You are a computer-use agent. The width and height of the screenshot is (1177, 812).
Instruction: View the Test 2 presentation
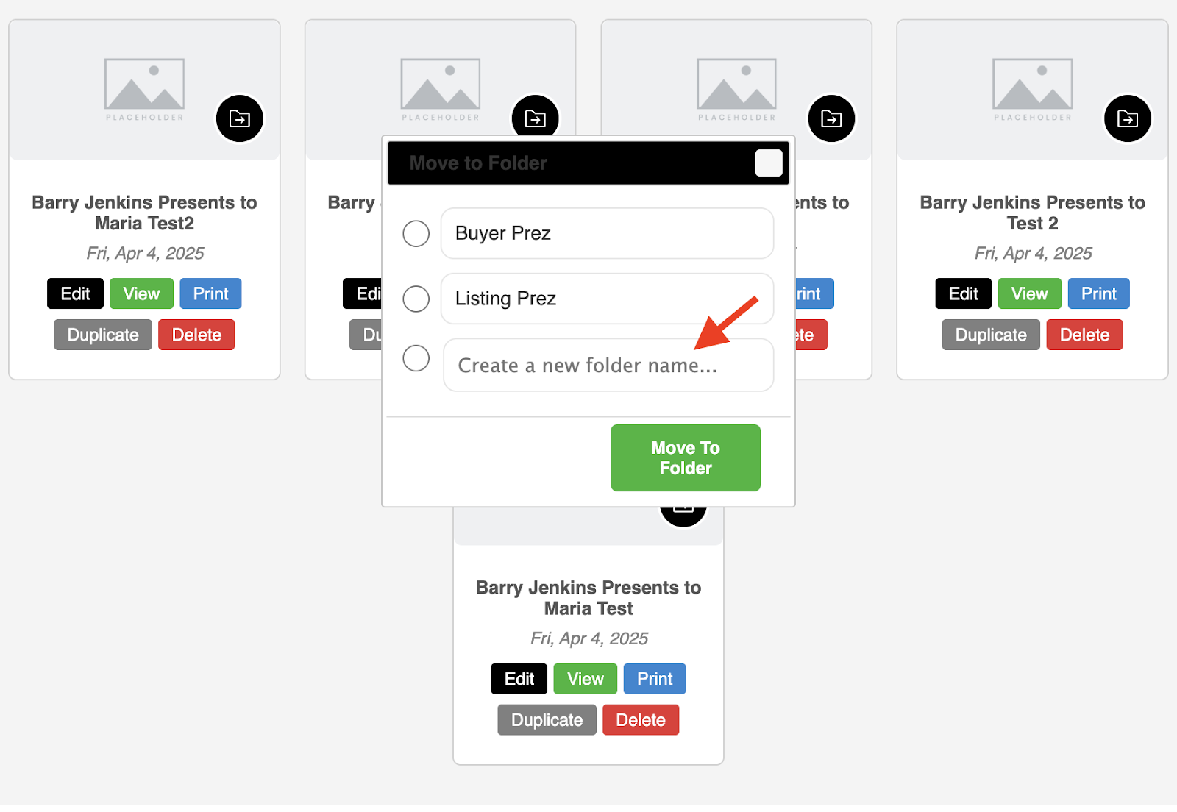tap(1029, 293)
